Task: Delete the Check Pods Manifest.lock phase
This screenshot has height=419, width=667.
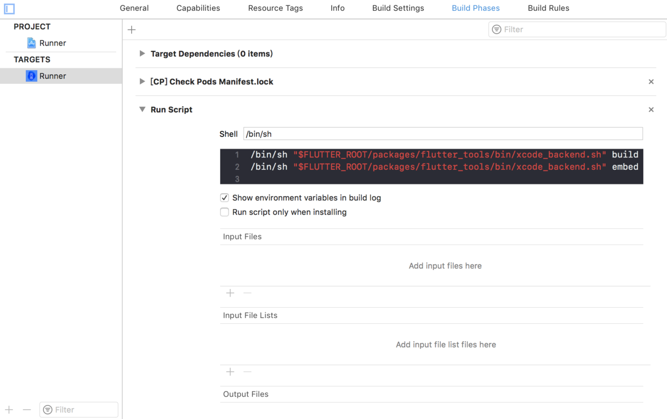Action: pyautogui.click(x=651, y=82)
